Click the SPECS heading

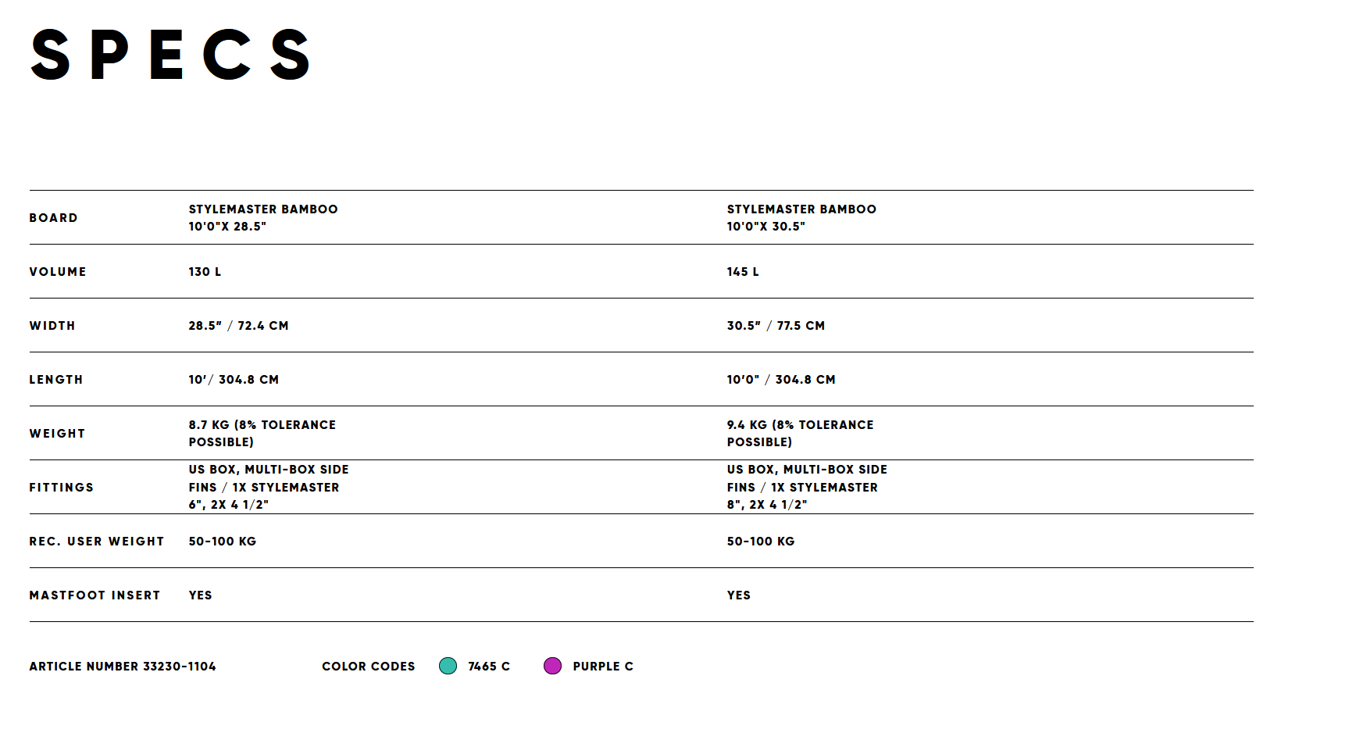170,55
